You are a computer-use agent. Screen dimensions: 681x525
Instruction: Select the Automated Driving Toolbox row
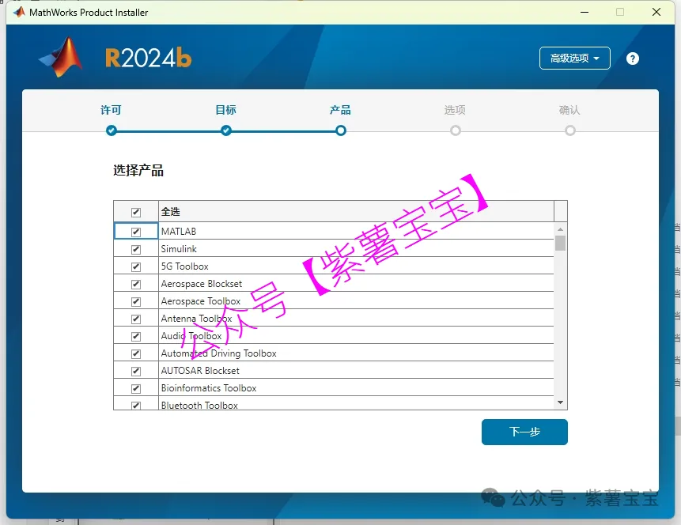219,353
